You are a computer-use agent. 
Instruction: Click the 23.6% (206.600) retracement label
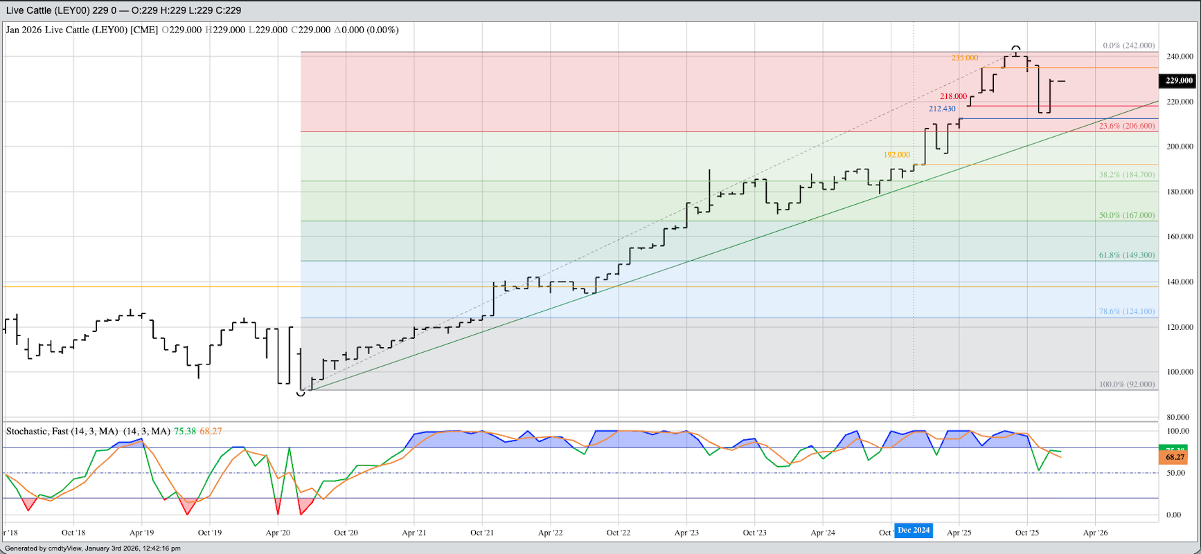tap(1126, 126)
